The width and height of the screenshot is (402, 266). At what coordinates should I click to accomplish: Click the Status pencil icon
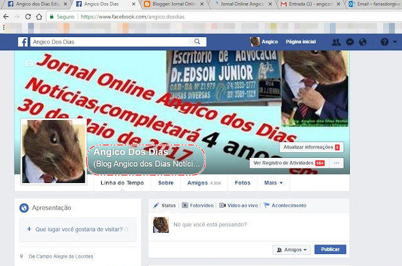pyautogui.click(x=156, y=206)
